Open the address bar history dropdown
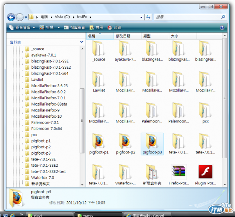 pyautogui.click(x=141, y=17)
